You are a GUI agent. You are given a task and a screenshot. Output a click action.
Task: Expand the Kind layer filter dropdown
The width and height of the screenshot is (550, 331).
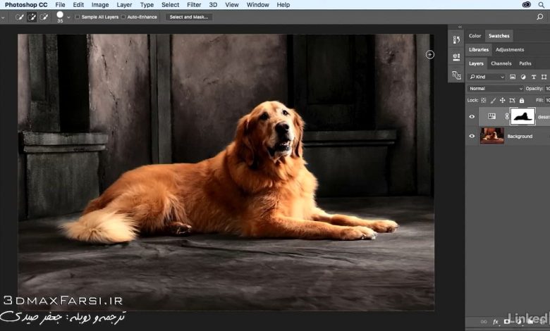point(487,77)
